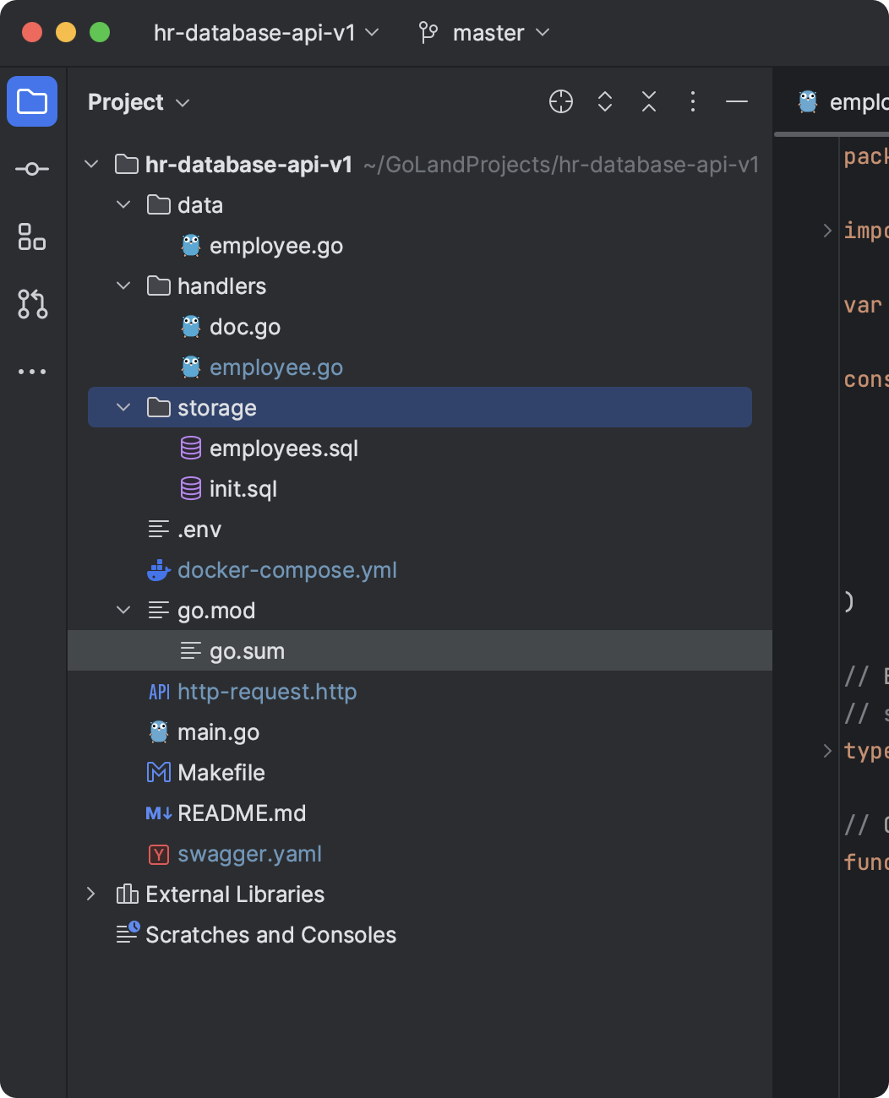The image size is (889, 1098).
Task: Open the Pull Requests tool window
Action: (x=32, y=304)
